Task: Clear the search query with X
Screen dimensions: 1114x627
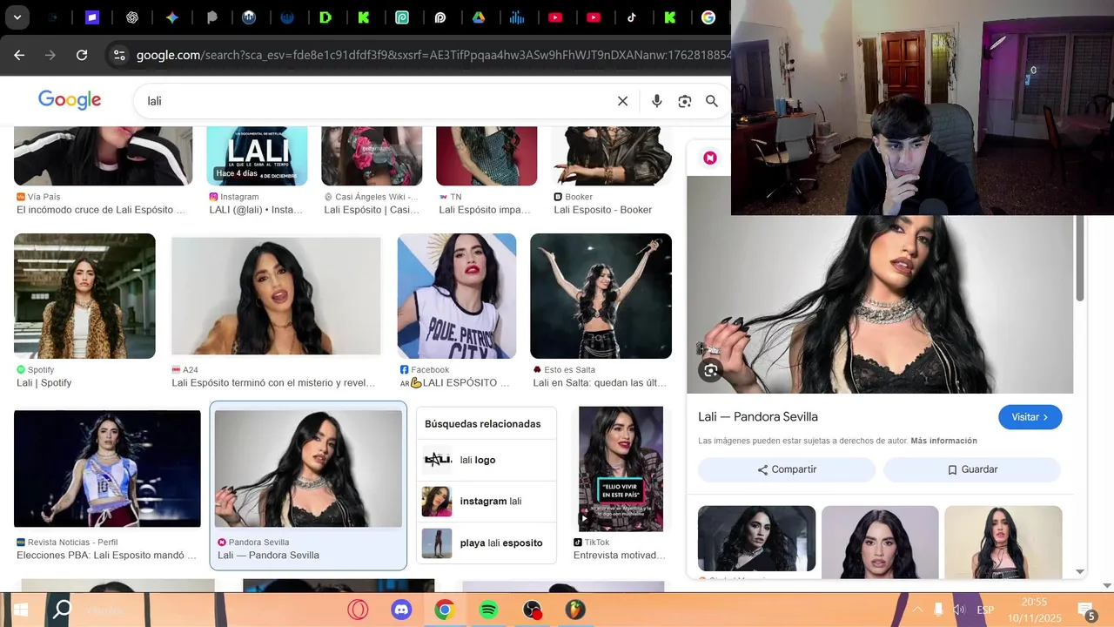Action: tap(622, 101)
